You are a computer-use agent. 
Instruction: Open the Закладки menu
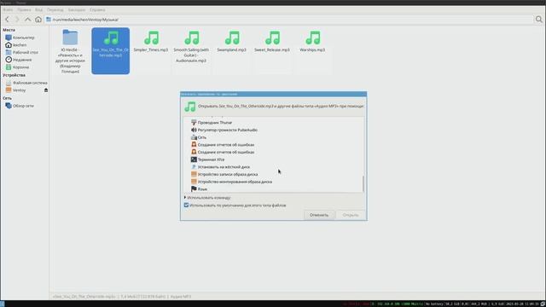(76, 9)
